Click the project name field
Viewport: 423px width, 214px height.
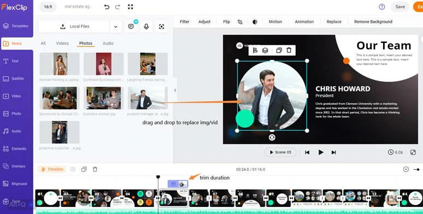coord(78,7)
